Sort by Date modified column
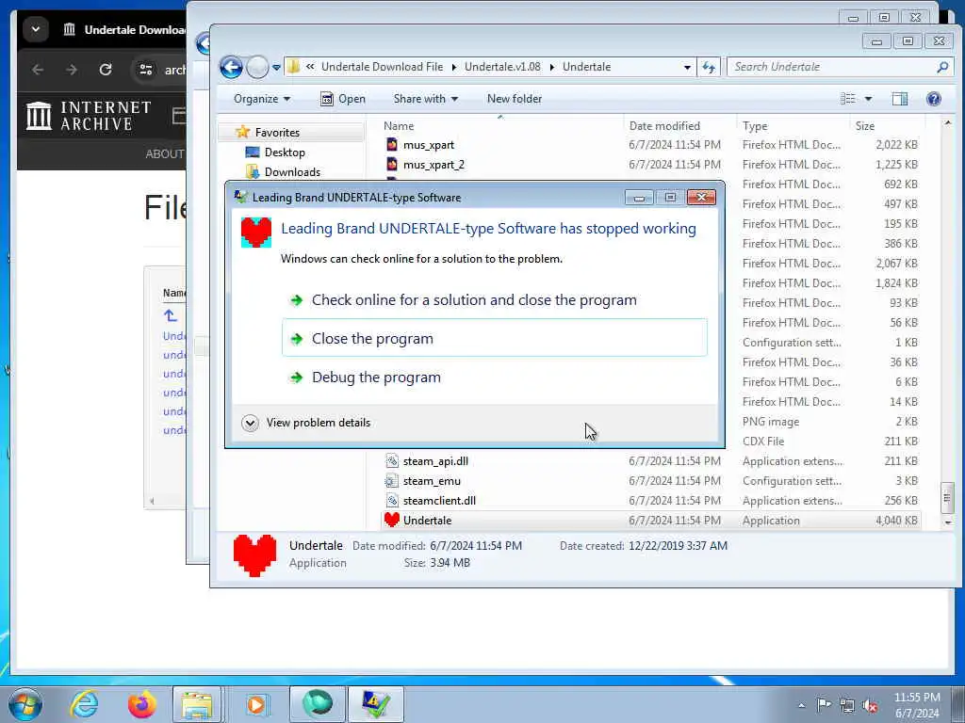This screenshot has height=723, width=965. point(664,126)
